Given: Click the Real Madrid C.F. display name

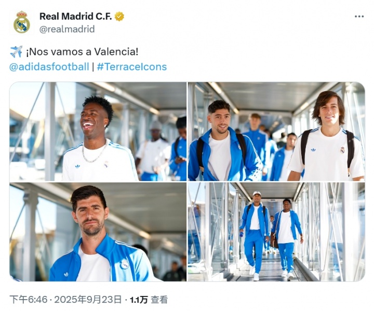Looking at the screenshot, I should [x=75, y=17].
